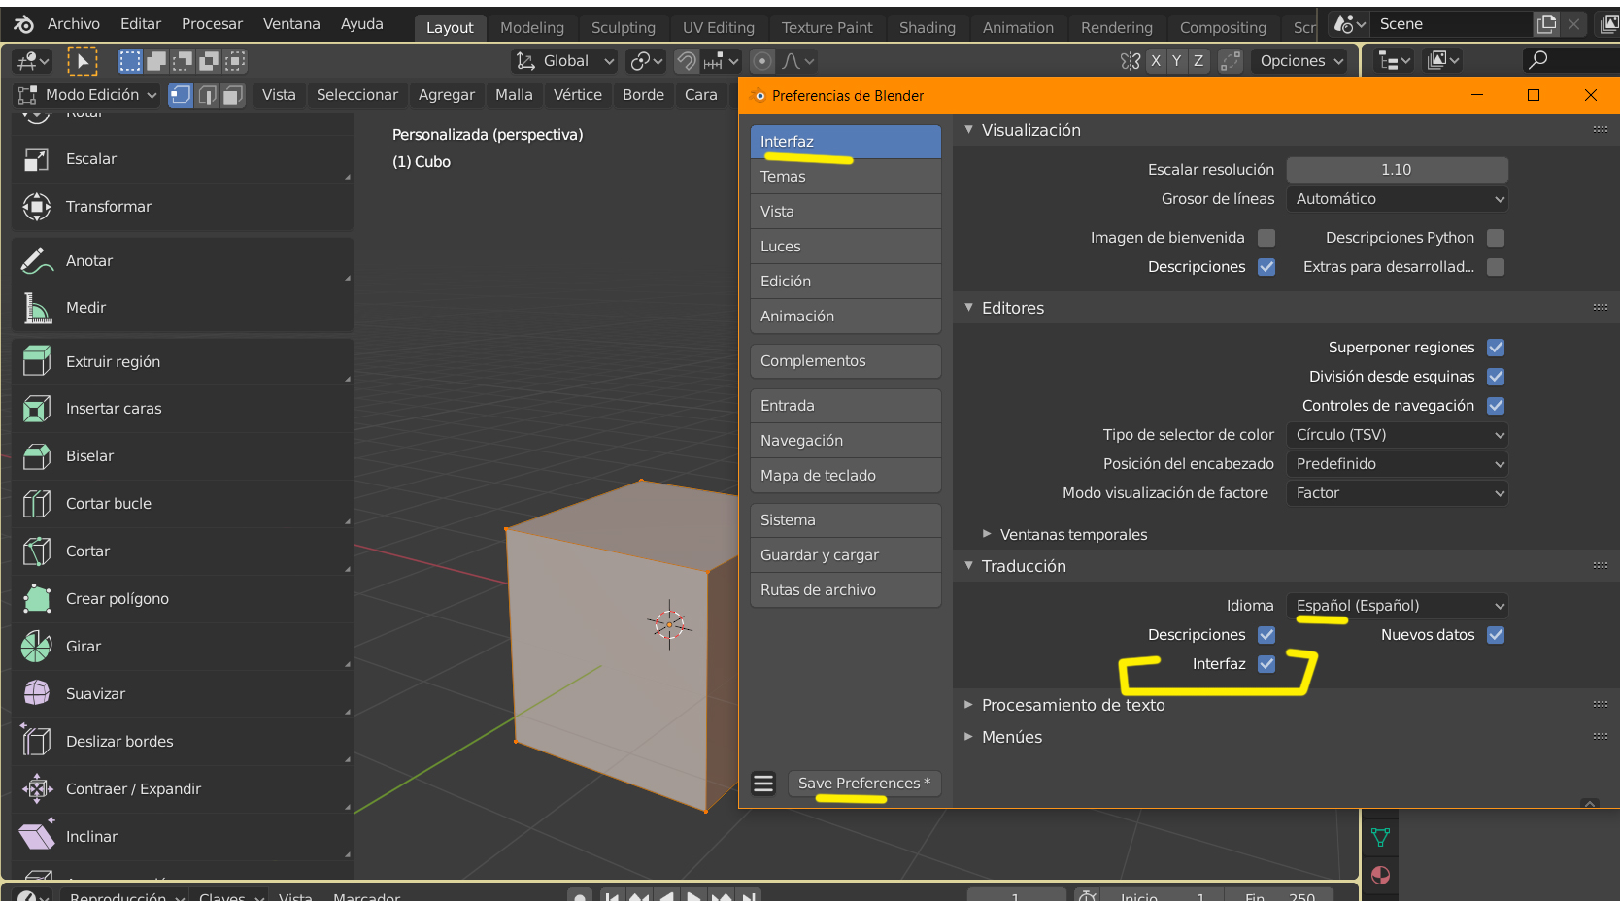Select the Girar tool icon
Viewport: 1620px width, 901px height.
pos(37,647)
